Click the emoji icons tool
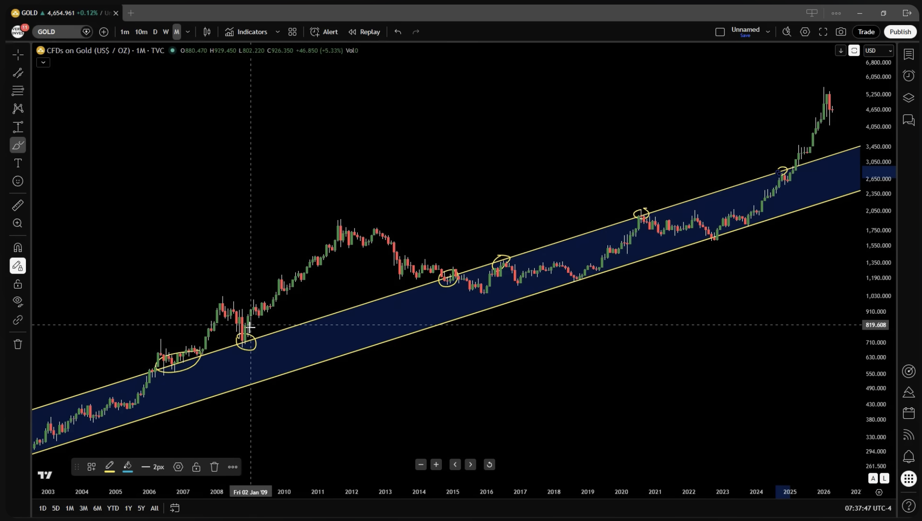Viewport: 922px width, 521px height. 18,181
